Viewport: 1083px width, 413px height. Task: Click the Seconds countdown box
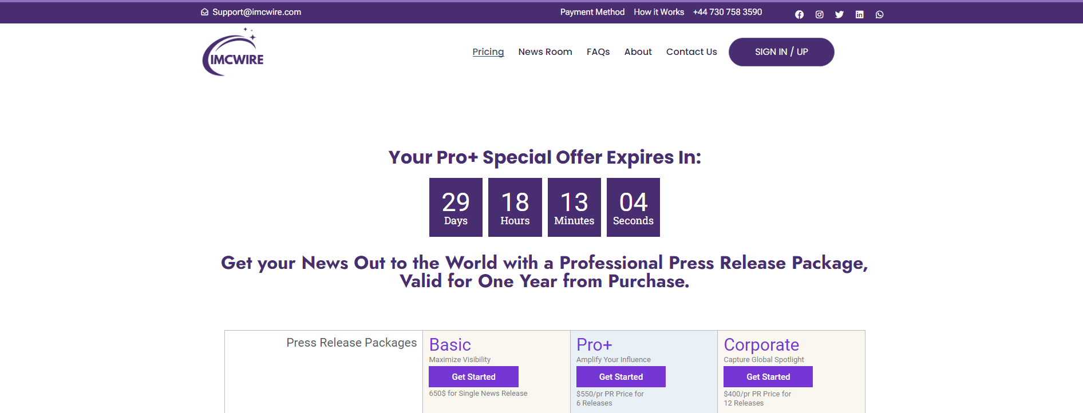(633, 207)
